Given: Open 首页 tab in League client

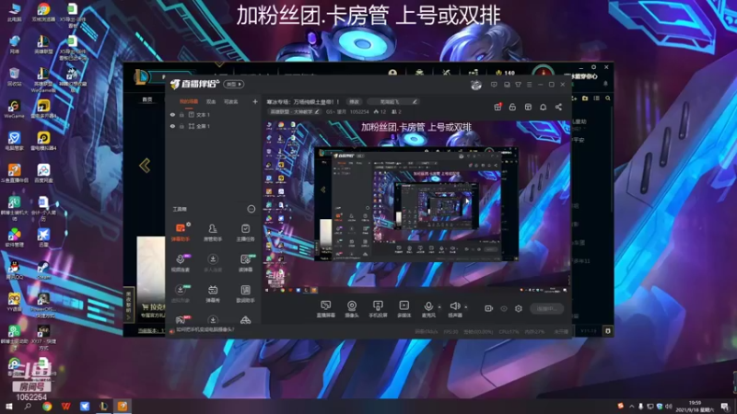Looking at the screenshot, I should [x=147, y=99].
